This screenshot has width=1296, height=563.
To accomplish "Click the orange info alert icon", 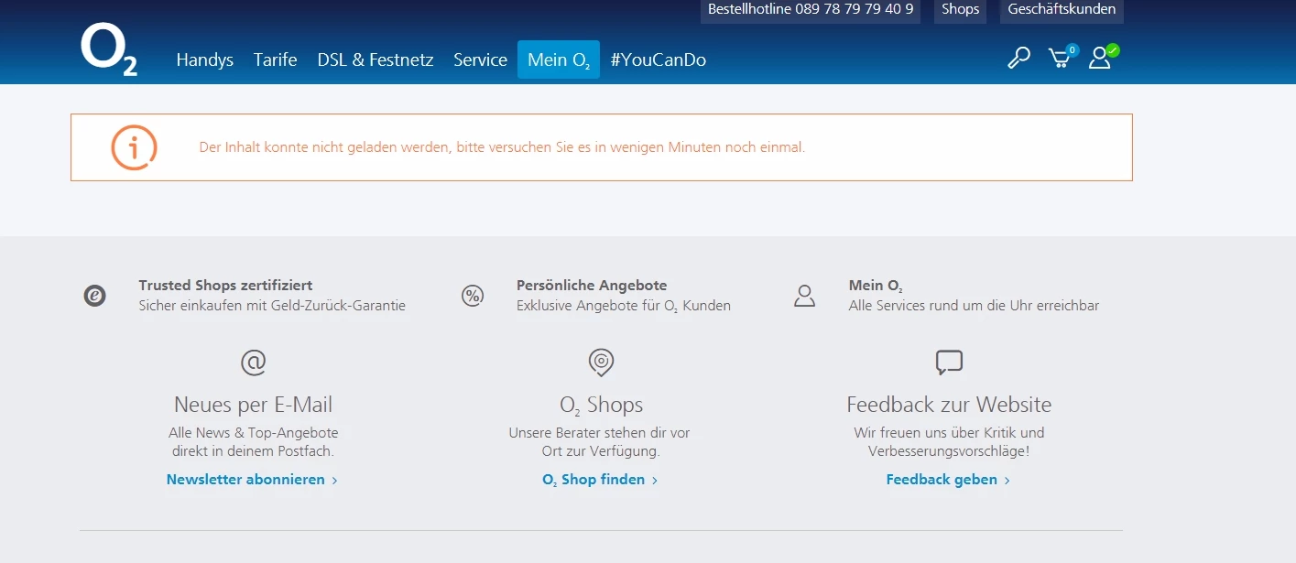I will 134,147.
